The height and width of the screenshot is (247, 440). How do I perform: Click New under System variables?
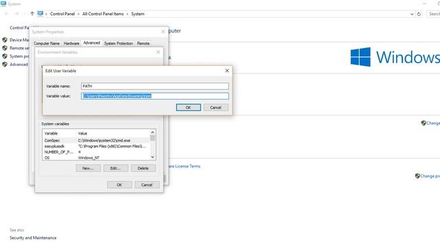coord(88,168)
